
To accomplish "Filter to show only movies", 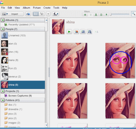I will tap(101, 15).
